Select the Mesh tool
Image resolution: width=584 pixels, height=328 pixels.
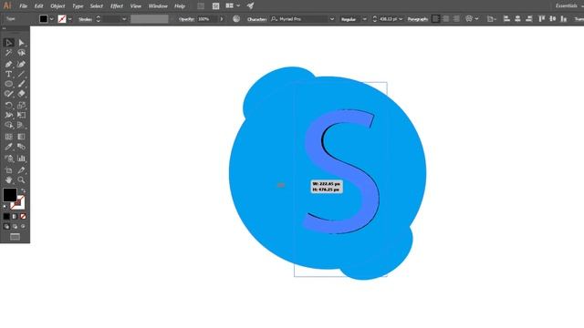pyautogui.click(x=8, y=137)
